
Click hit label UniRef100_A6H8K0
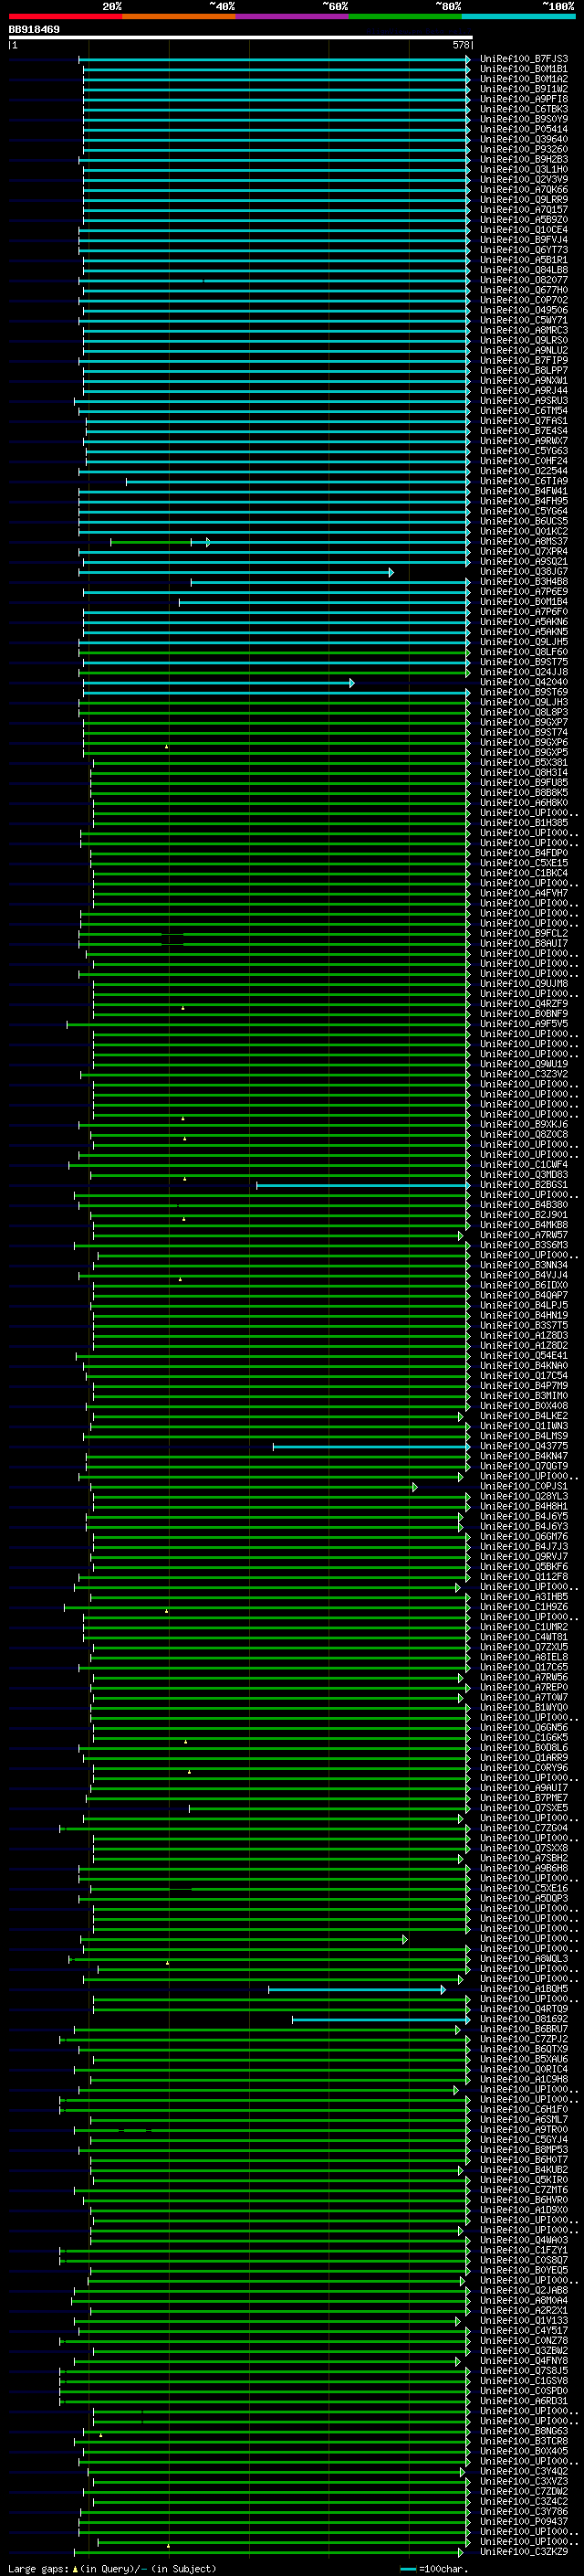524,803
